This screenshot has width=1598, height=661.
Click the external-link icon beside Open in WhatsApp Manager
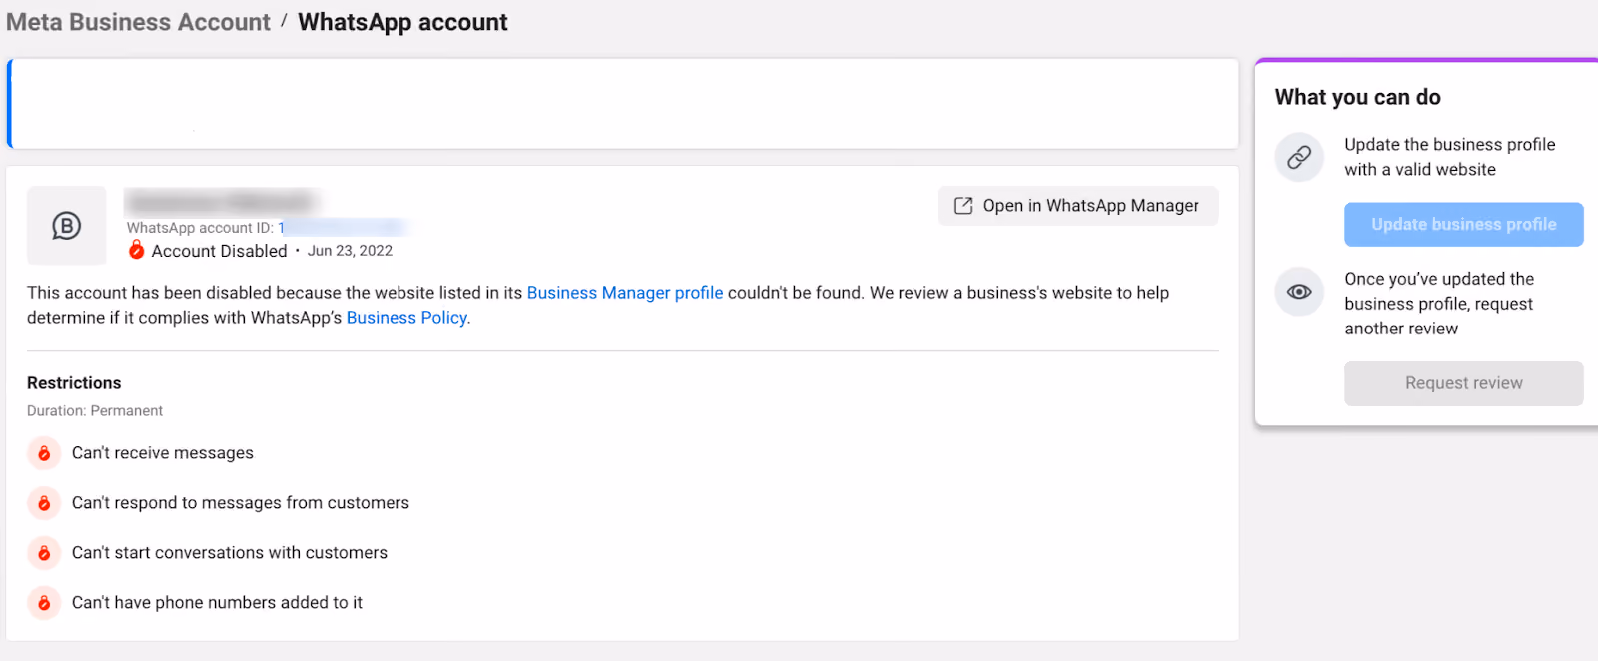[963, 206]
